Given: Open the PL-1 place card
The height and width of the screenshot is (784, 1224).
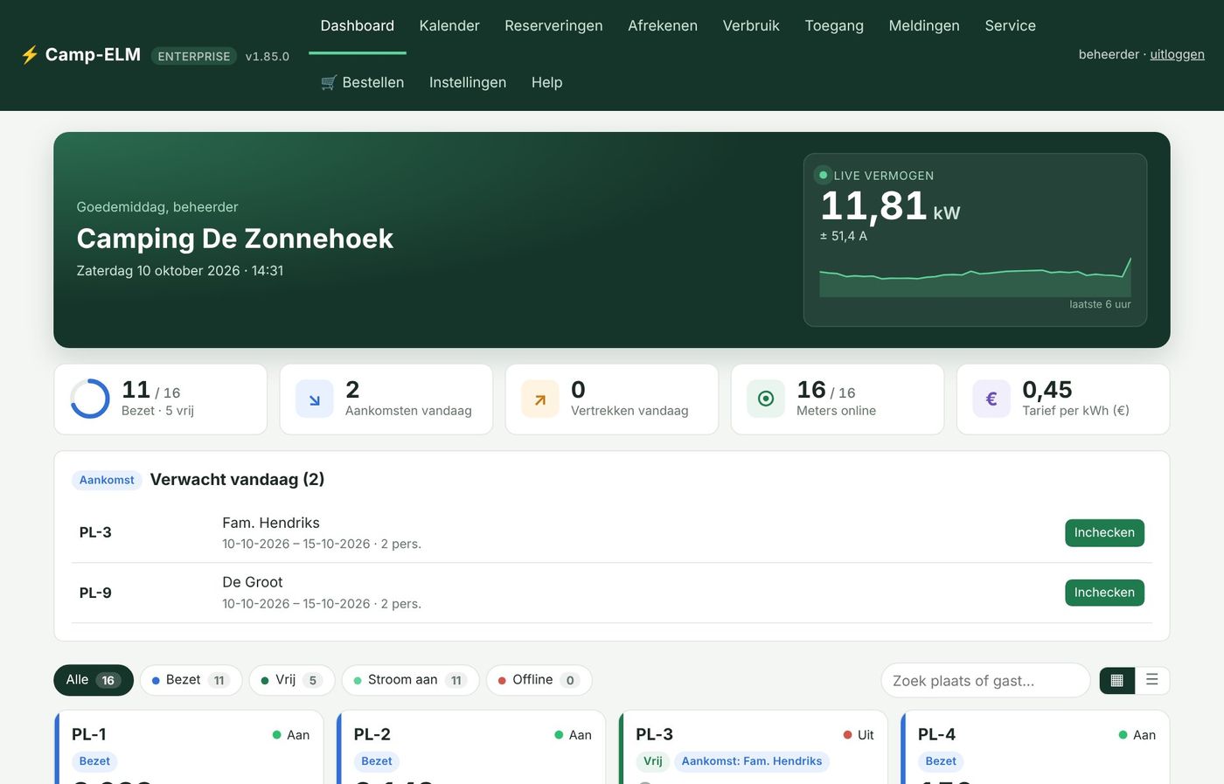Looking at the screenshot, I should click(x=189, y=747).
